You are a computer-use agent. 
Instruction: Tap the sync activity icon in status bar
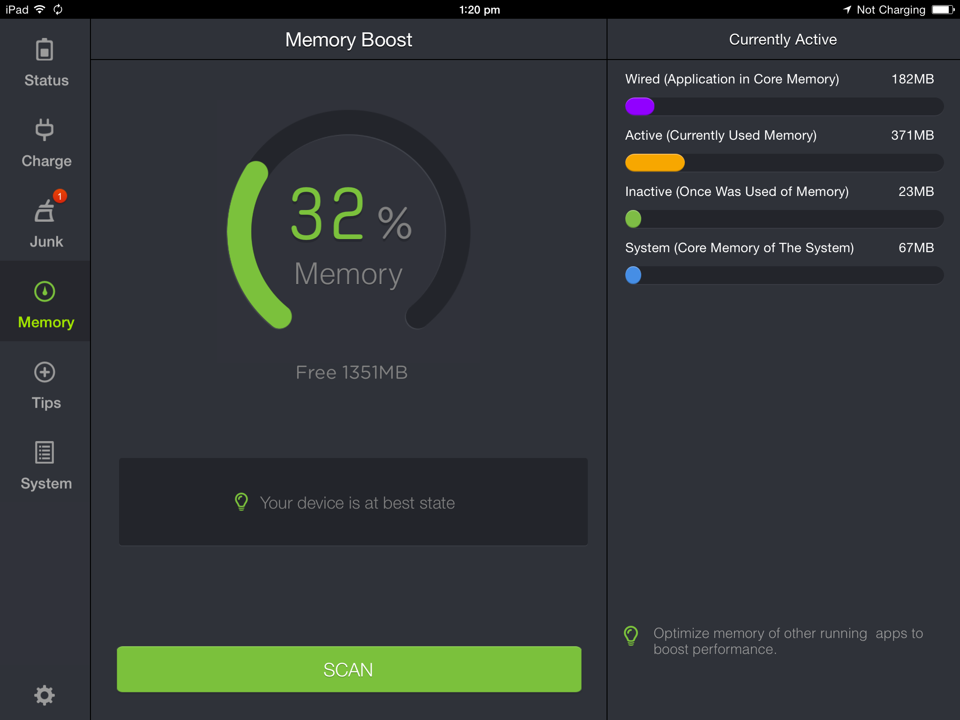point(58,9)
